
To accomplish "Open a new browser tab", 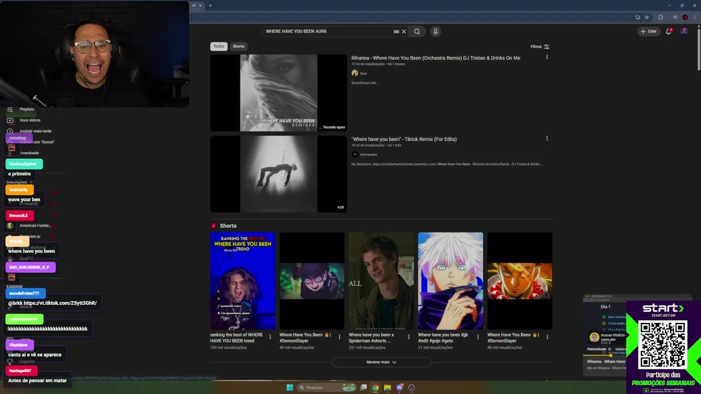I will pyautogui.click(x=210, y=5).
